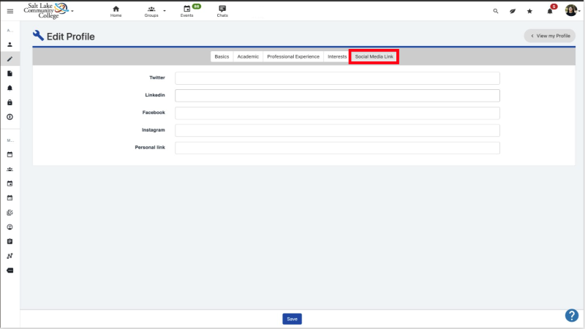Open the hamburger main menu
585x329 pixels.
click(10, 11)
